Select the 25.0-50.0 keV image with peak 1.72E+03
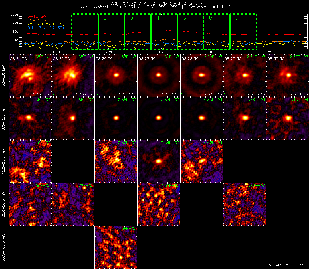This screenshot has width=309, height=269. point(73,204)
